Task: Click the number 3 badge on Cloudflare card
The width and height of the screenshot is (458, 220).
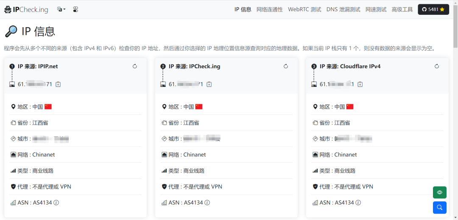Action: [x=314, y=67]
